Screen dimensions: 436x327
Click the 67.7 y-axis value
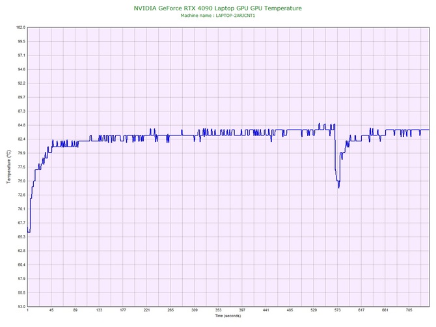[x=21, y=223]
